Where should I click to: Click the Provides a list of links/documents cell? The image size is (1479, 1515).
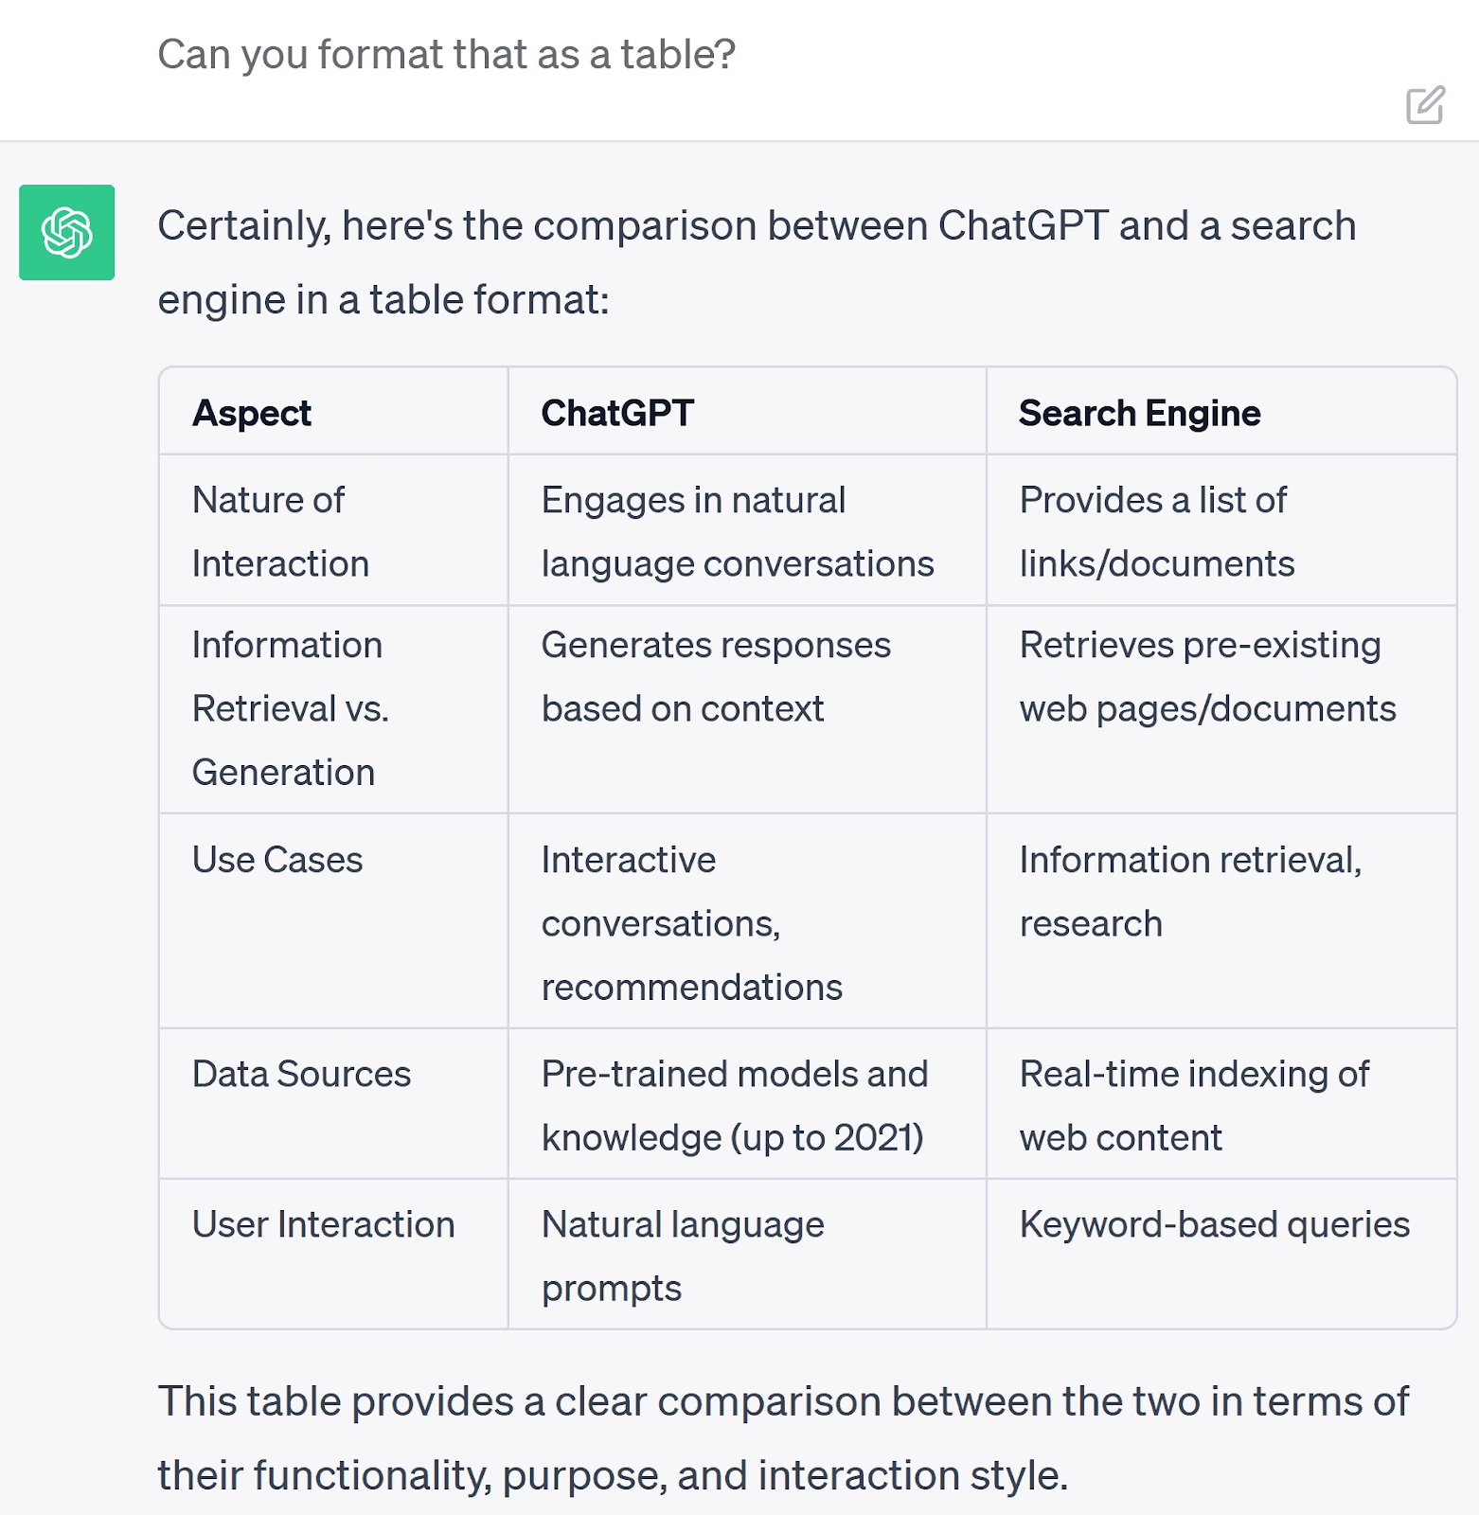click(1157, 530)
